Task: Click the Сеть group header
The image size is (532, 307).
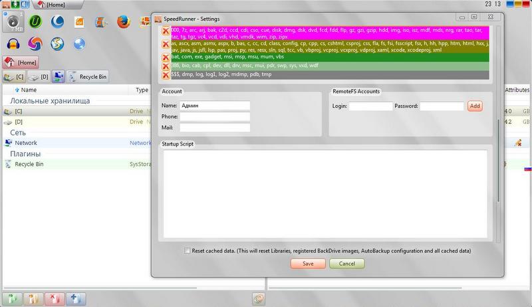Action: [x=18, y=132]
